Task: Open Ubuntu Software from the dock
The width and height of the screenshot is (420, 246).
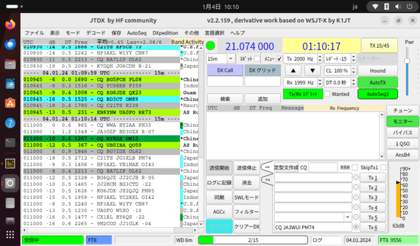Action: tap(10, 103)
